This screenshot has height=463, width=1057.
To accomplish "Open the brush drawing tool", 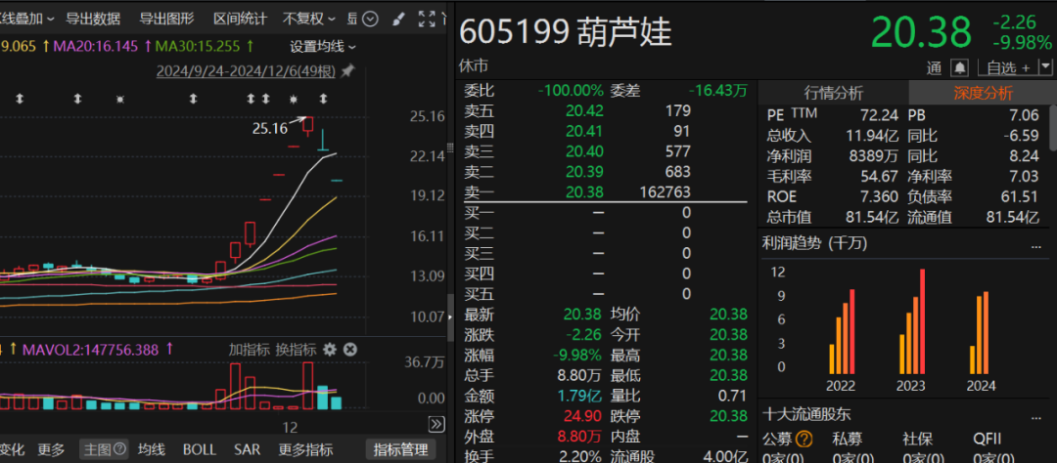I will [x=398, y=19].
